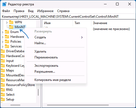Open the Справка menu

63,11
